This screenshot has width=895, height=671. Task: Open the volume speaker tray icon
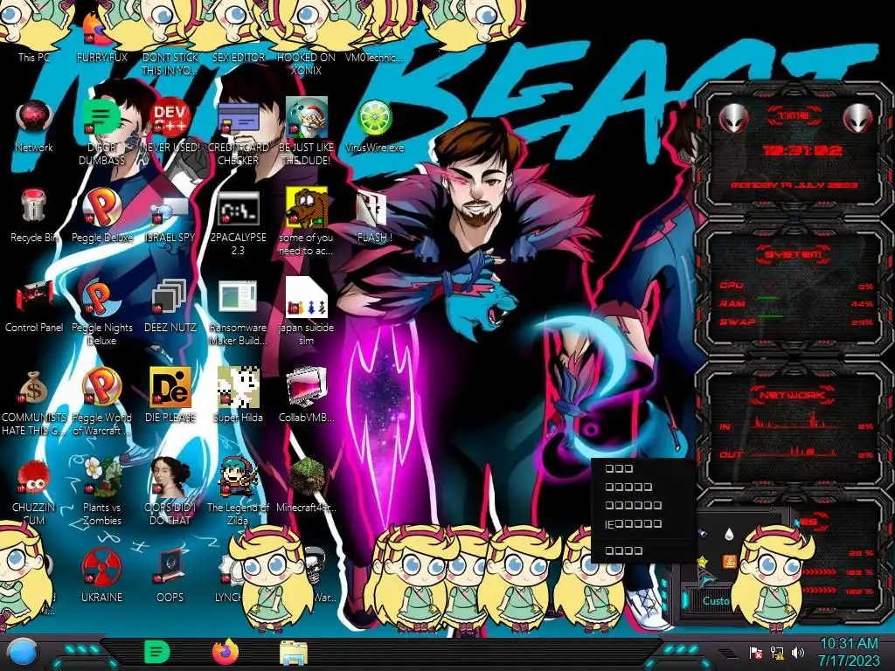tap(798, 652)
